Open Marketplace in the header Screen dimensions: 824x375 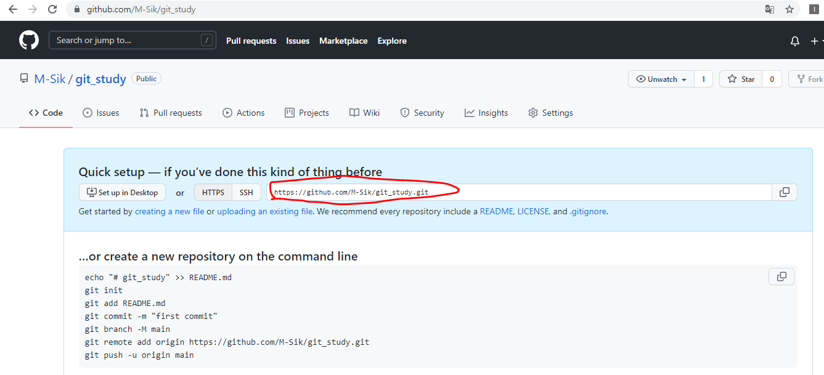coord(343,41)
